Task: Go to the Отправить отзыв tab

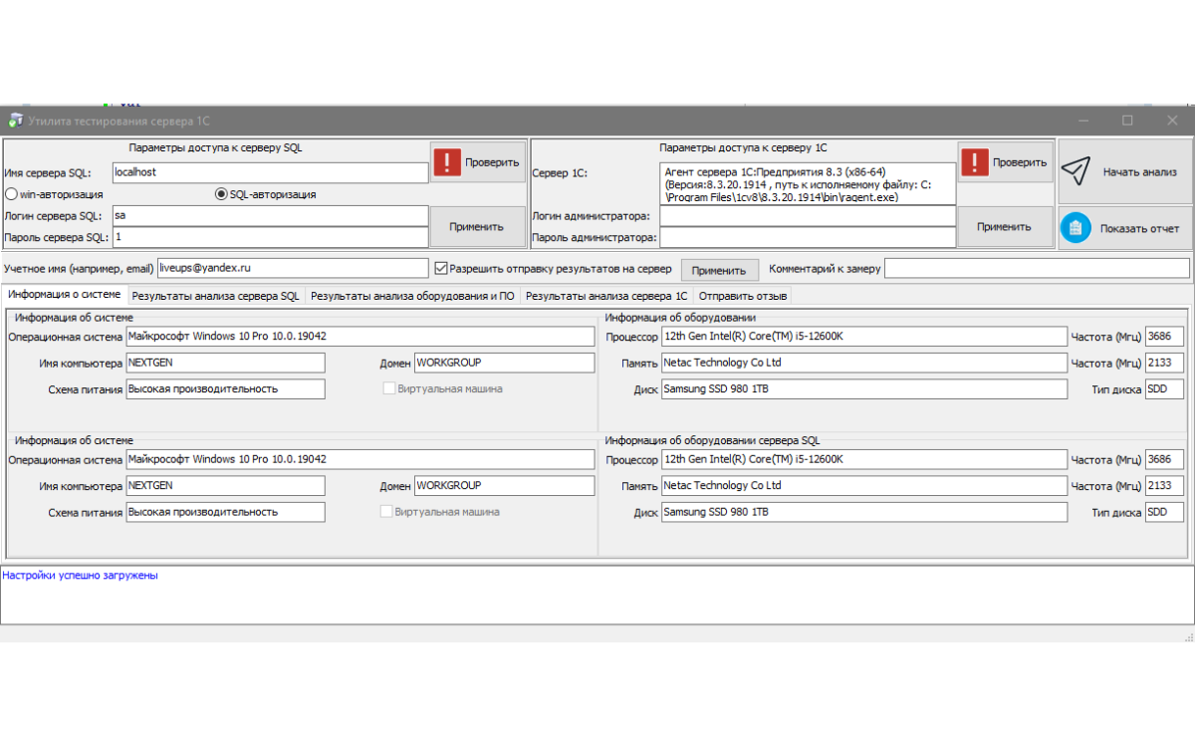Action: (742, 296)
